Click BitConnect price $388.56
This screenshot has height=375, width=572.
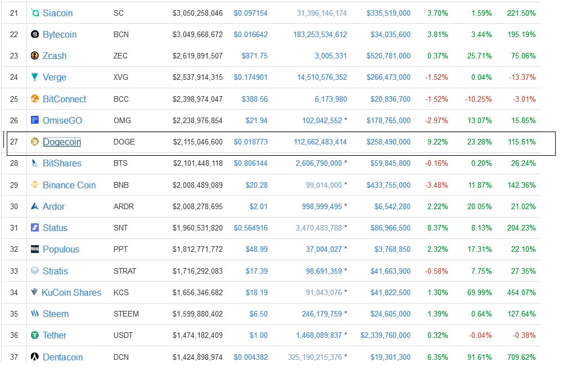[255, 99]
